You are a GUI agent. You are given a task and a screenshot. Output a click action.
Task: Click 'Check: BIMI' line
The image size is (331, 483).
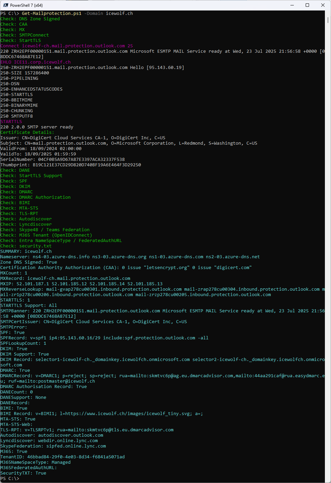point(15,203)
